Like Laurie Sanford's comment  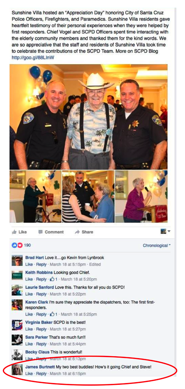pyautogui.click(x=29, y=294)
